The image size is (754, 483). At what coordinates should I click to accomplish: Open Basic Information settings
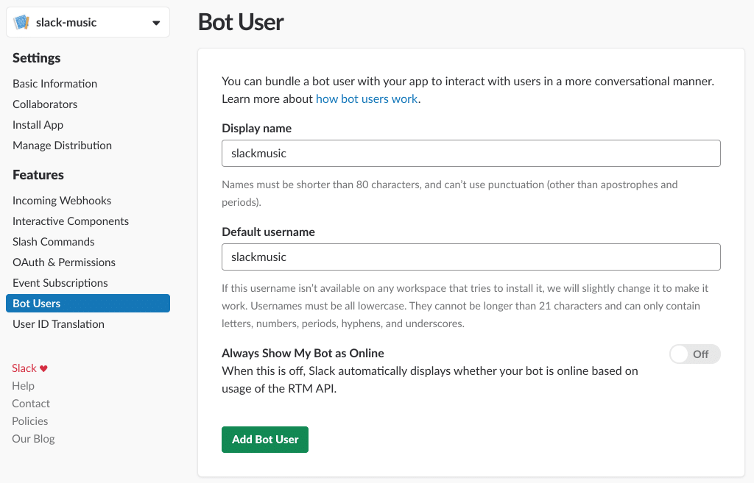[x=54, y=84]
